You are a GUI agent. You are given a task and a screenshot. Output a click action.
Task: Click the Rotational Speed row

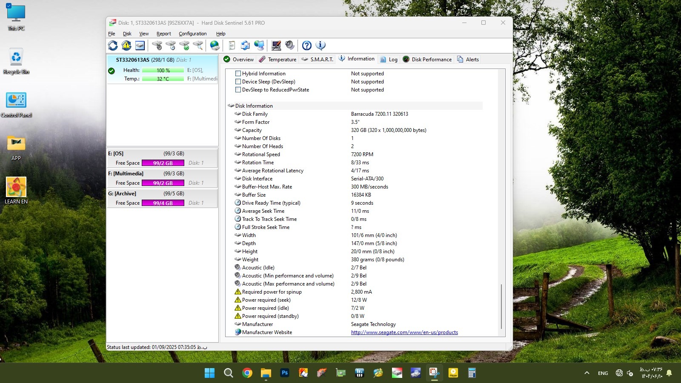(358, 154)
